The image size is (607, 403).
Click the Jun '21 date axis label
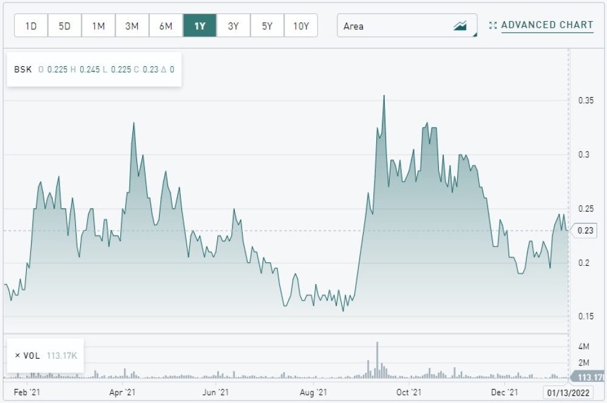215,392
